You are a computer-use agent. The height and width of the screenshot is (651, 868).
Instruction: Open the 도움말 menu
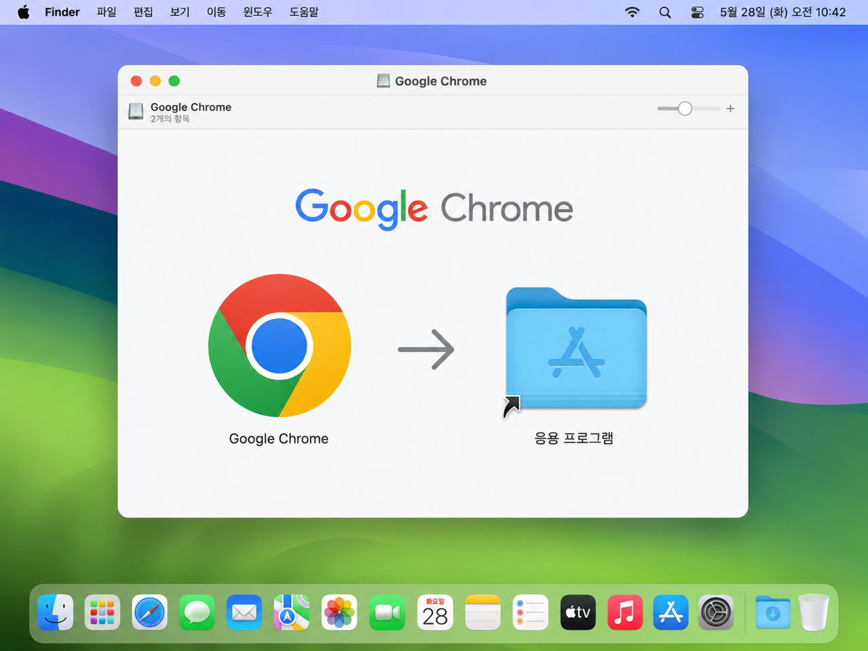(x=304, y=12)
